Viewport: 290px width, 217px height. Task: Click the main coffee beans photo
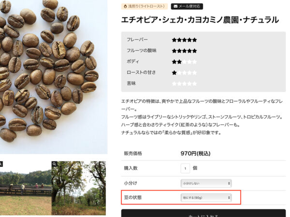54,77
